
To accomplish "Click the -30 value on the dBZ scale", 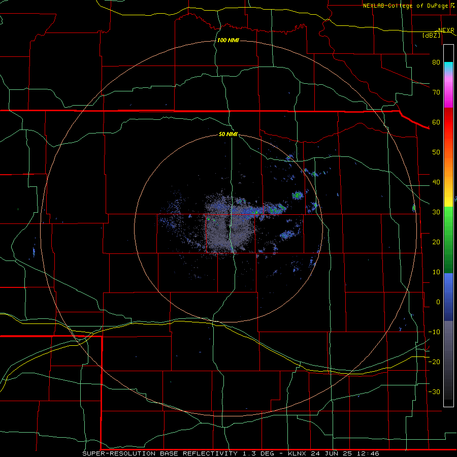I will click(434, 391).
